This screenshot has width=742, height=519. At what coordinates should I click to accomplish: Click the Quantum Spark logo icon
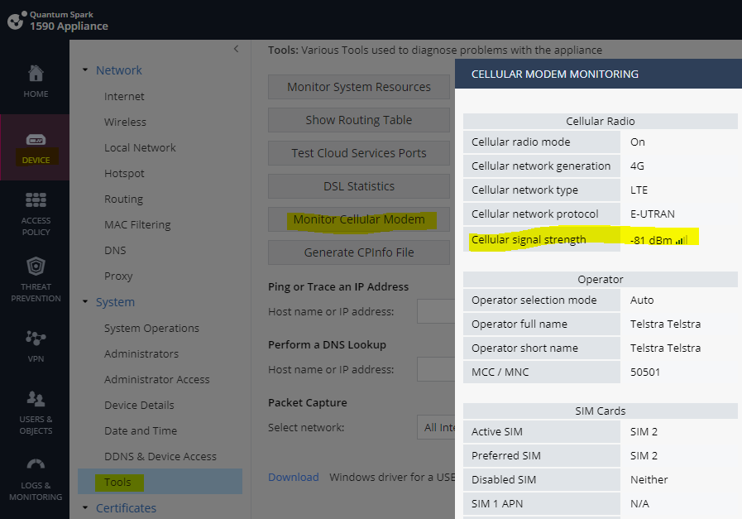(15, 21)
